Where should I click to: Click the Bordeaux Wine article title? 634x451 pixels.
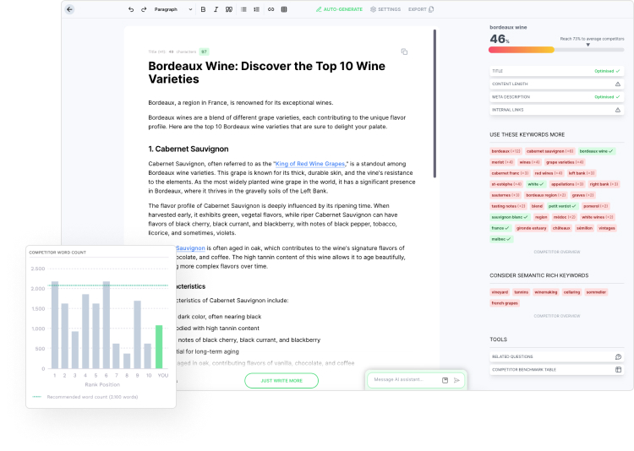click(x=266, y=73)
